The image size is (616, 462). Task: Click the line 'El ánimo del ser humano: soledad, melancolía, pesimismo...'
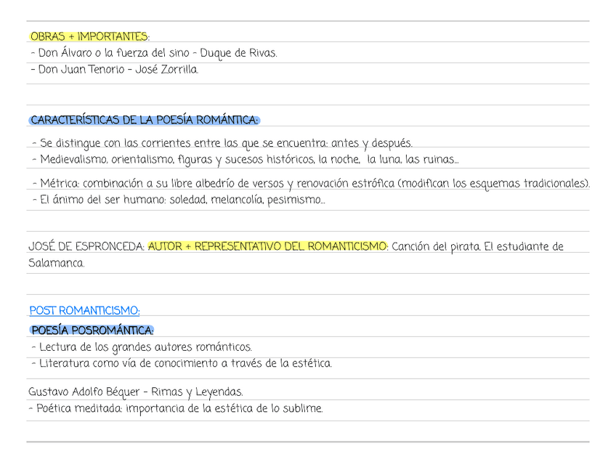click(179, 200)
